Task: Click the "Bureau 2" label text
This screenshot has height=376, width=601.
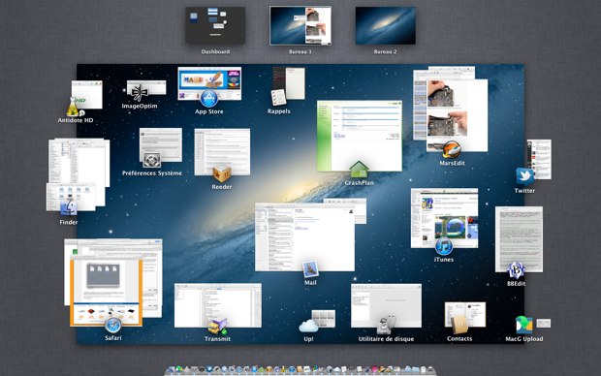Action: click(385, 51)
